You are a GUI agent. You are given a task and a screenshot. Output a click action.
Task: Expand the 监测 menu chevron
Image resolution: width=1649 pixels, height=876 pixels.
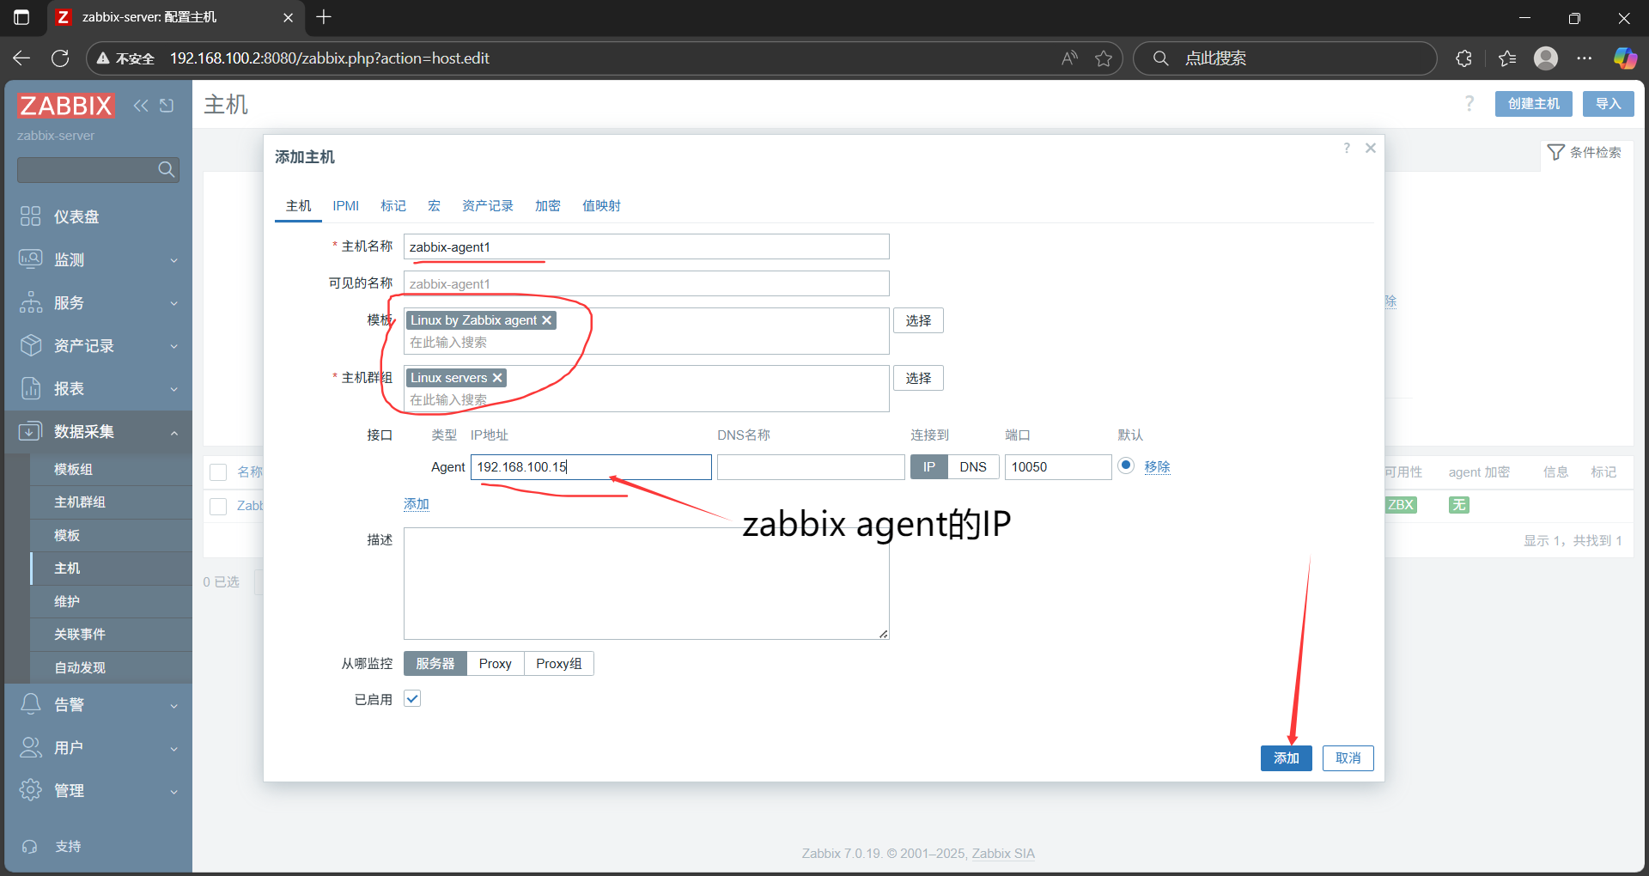(174, 260)
